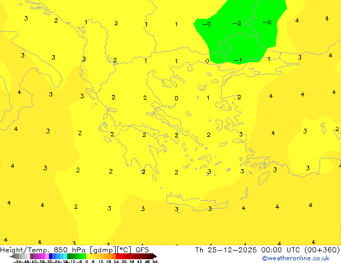Image resolution: width=341 pixels, height=263 pixels.
Task: Select the dark blue swatch in the color scale
Action: [51, 256]
